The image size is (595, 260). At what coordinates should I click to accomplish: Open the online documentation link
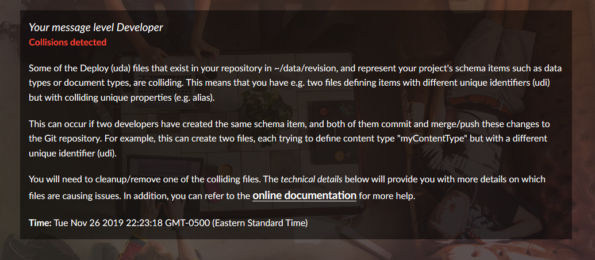pyautogui.click(x=304, y=196)
